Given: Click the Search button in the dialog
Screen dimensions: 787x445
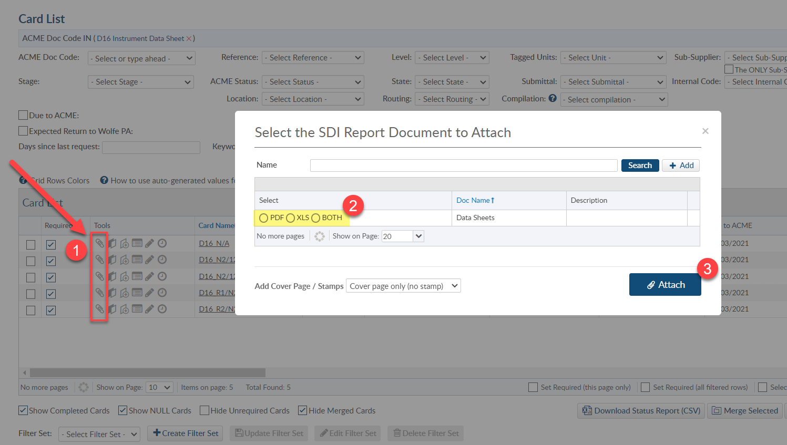Looking at the screenshot, I should [x=640, y=165].
